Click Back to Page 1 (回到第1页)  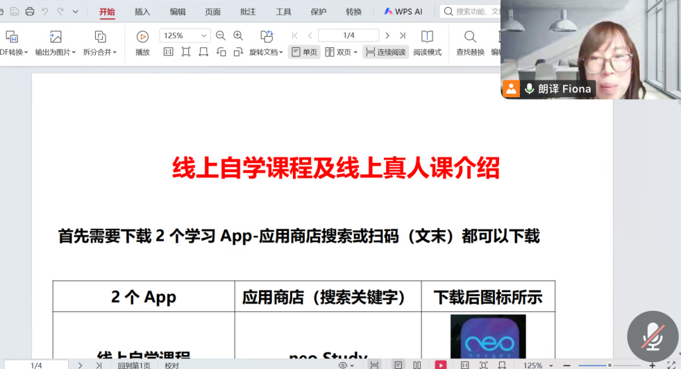pos(133,365)
